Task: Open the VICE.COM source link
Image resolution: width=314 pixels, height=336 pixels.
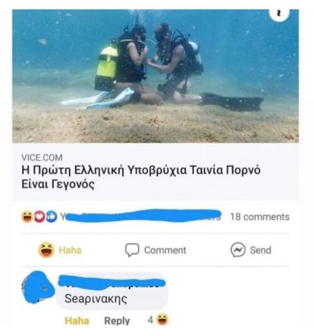Action: click(42, 158)
